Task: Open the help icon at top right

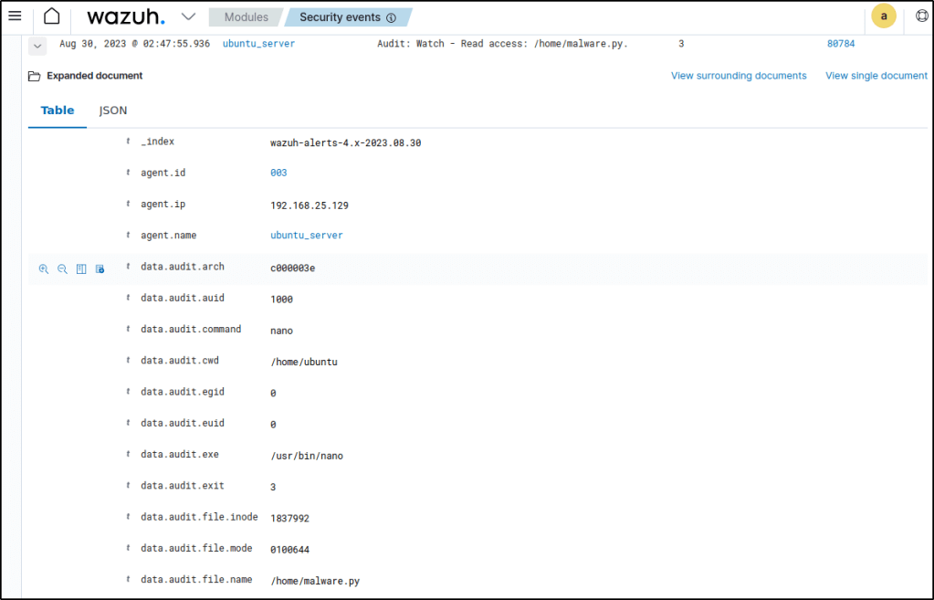Action: tap(921, 16)
